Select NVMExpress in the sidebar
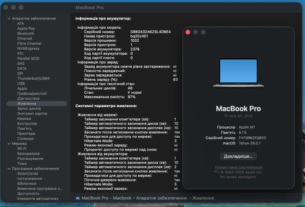This screenshot has width=305, height=207. [28, 48]
